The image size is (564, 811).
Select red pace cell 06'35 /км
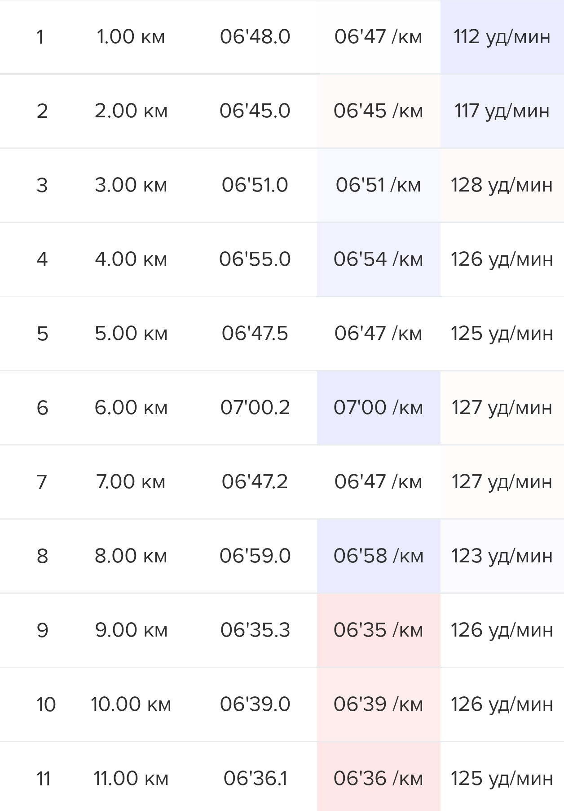click(x=379, y=630)
